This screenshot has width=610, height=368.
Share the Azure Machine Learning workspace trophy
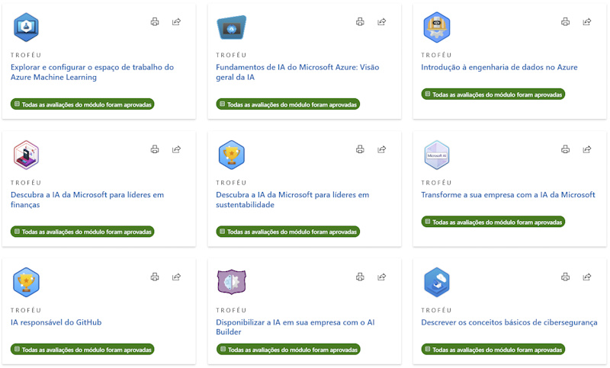pyautogui.click(x=176, y=22)
